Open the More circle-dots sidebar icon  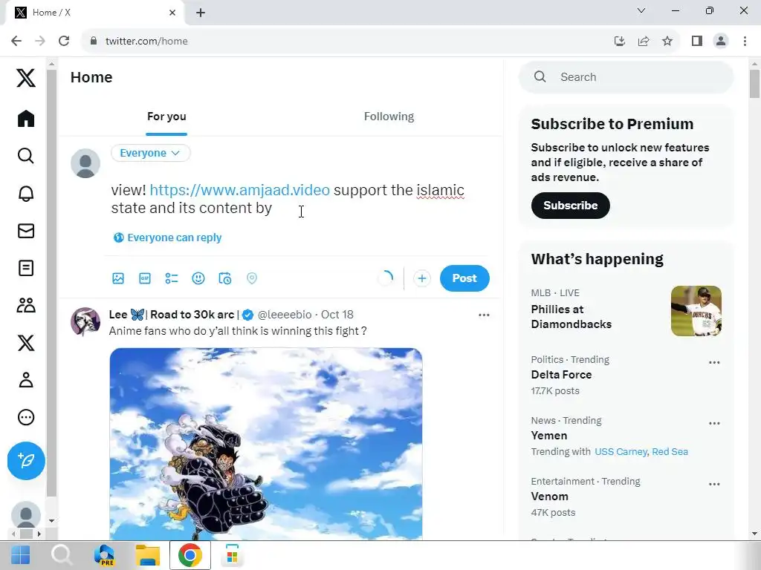[26, 417]
